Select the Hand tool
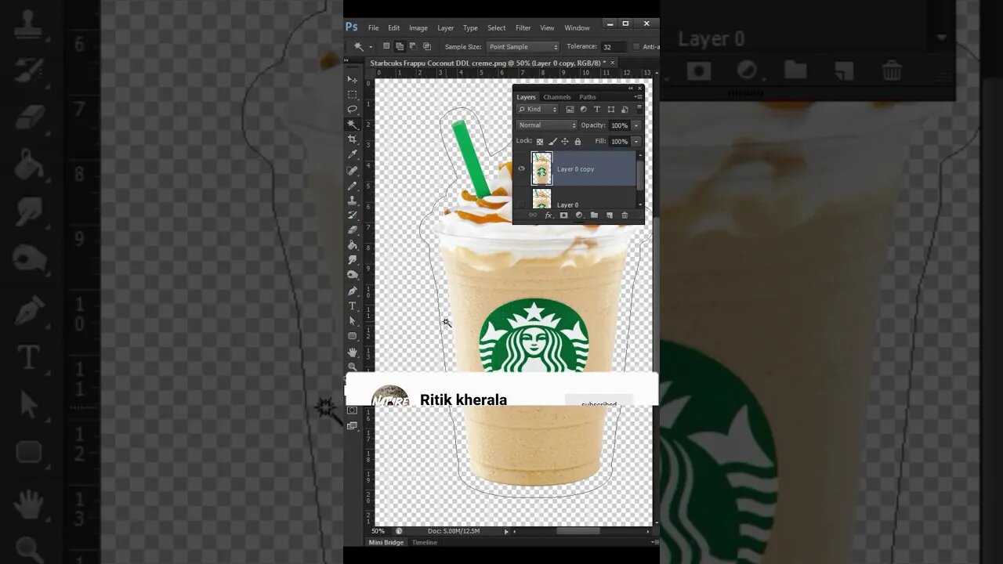Image resolution: width=1003 pixels, height=564 pixels. click(x=353, y=352)
